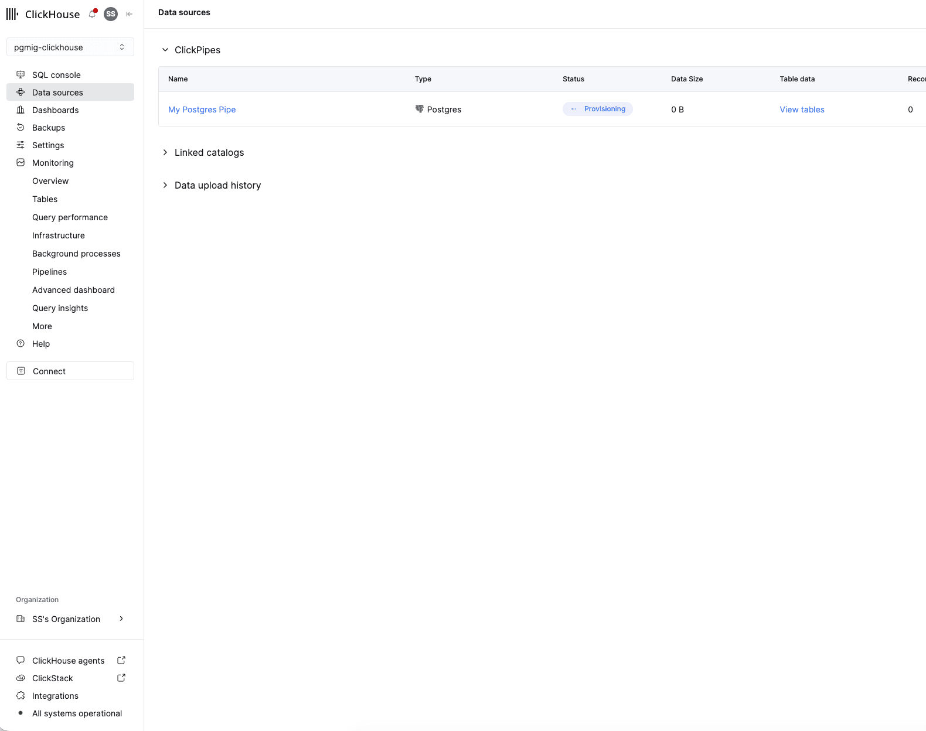Open the Backups section
The width and height of the screenshot is (926, 731).
tap(70, 127)
